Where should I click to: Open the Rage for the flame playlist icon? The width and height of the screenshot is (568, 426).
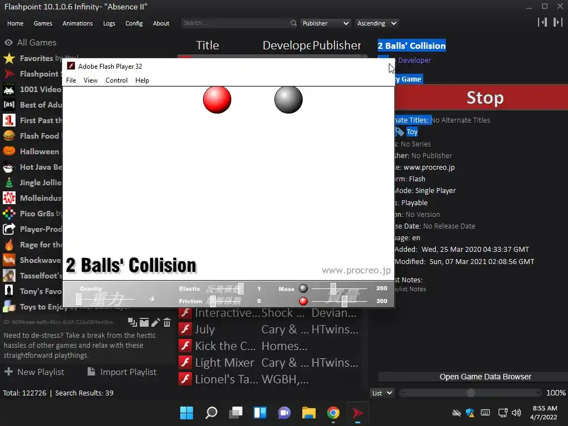(x=9, y=245)
